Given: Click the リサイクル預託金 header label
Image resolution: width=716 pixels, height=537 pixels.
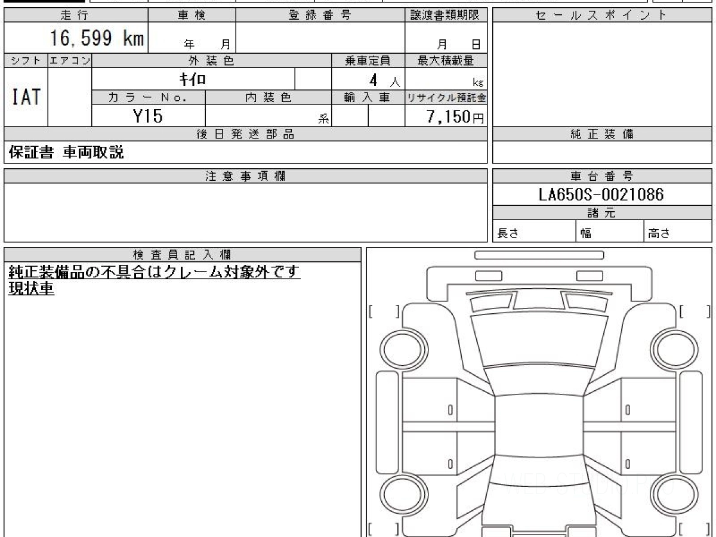Looking at the screenshot, I should coord(446,98).
